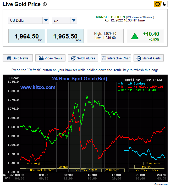
Task: Open Gold Futures button
Action: 83,58
